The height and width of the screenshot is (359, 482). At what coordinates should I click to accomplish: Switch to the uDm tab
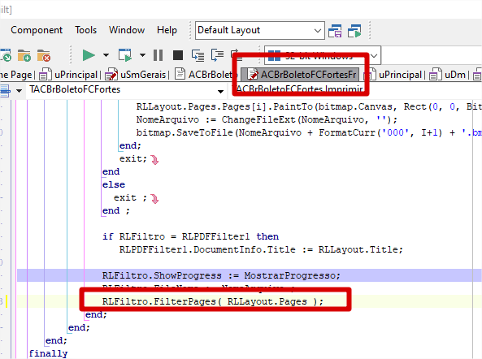(x=448, y=75)
